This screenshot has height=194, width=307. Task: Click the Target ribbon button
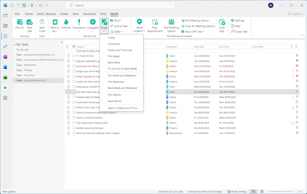coord(104,26)
